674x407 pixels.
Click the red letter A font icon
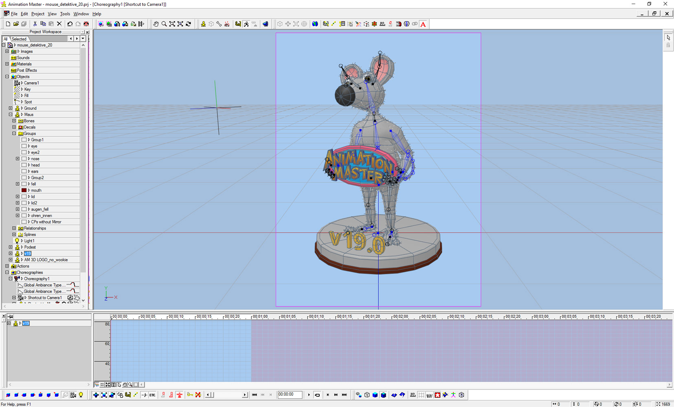point(424,24)
